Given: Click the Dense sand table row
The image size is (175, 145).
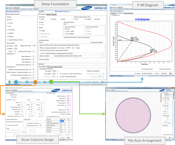Looking at the screenshot, I should coord(59,127).
